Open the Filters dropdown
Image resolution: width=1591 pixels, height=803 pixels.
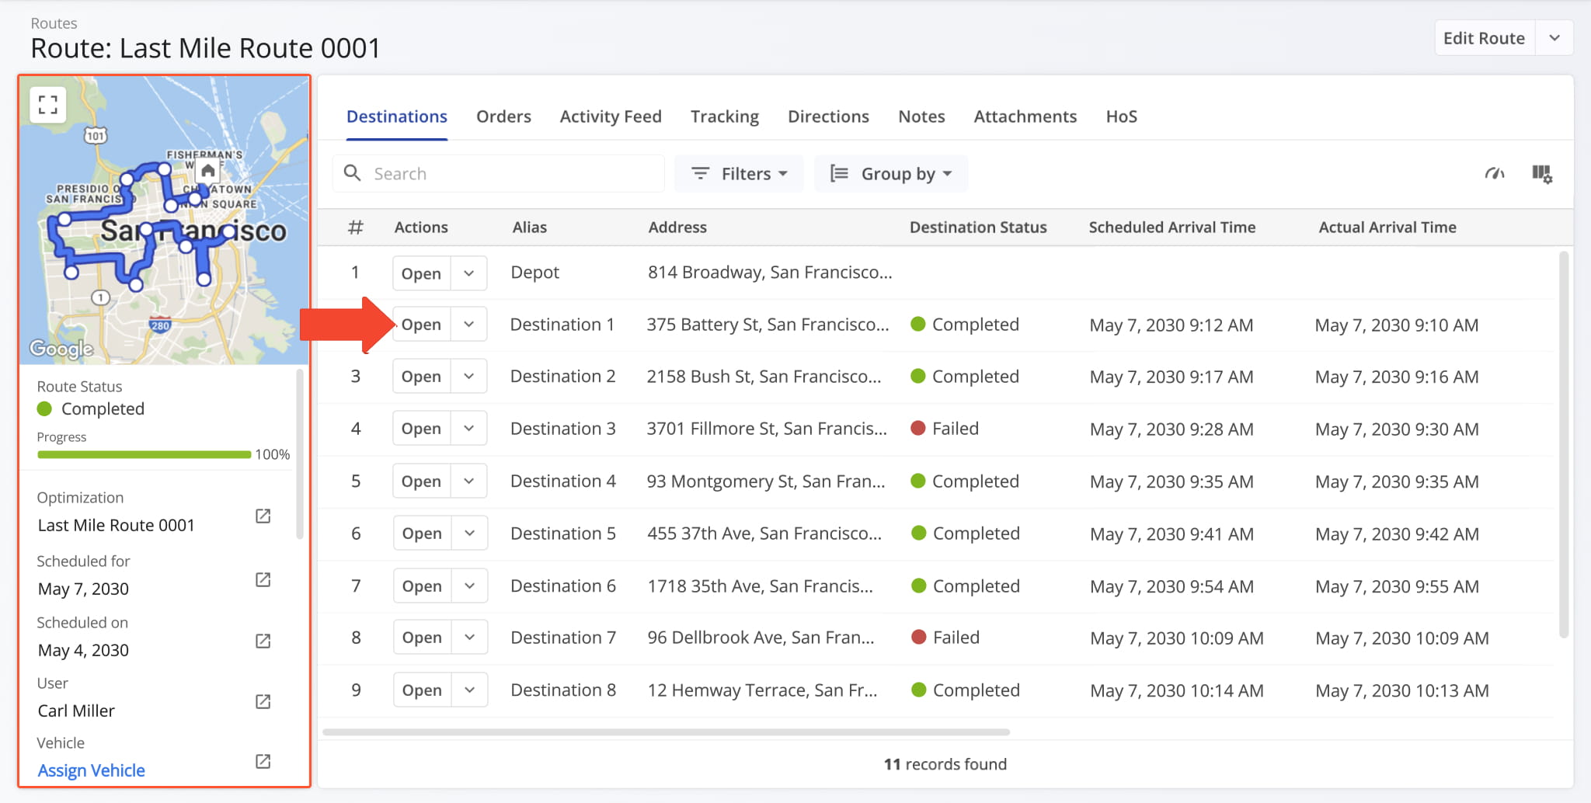738,174
